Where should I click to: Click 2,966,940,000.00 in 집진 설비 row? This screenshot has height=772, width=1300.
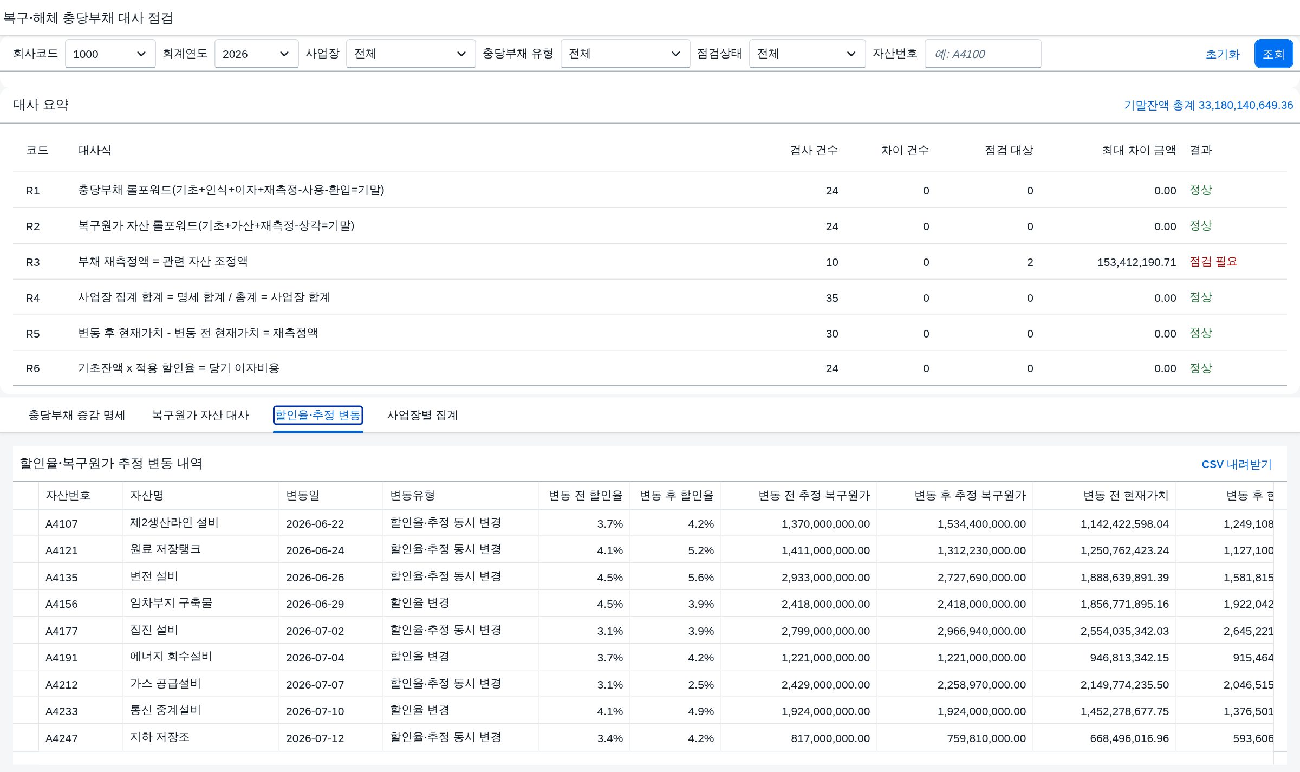[x=981, y=631]
